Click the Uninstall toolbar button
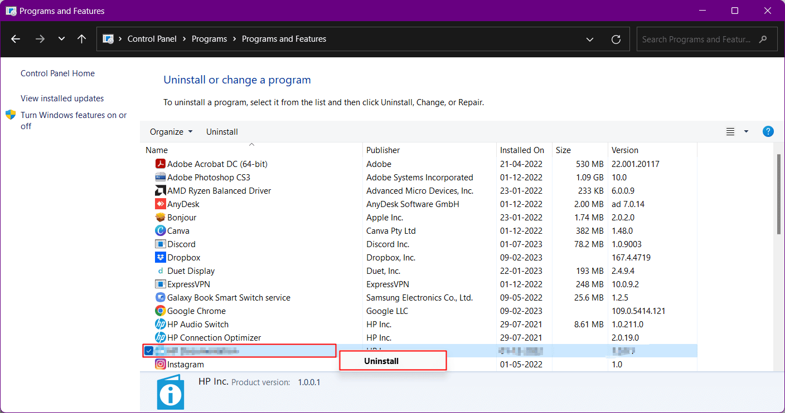The height and width of the screenshot is (413, 785). coord(222,132)
